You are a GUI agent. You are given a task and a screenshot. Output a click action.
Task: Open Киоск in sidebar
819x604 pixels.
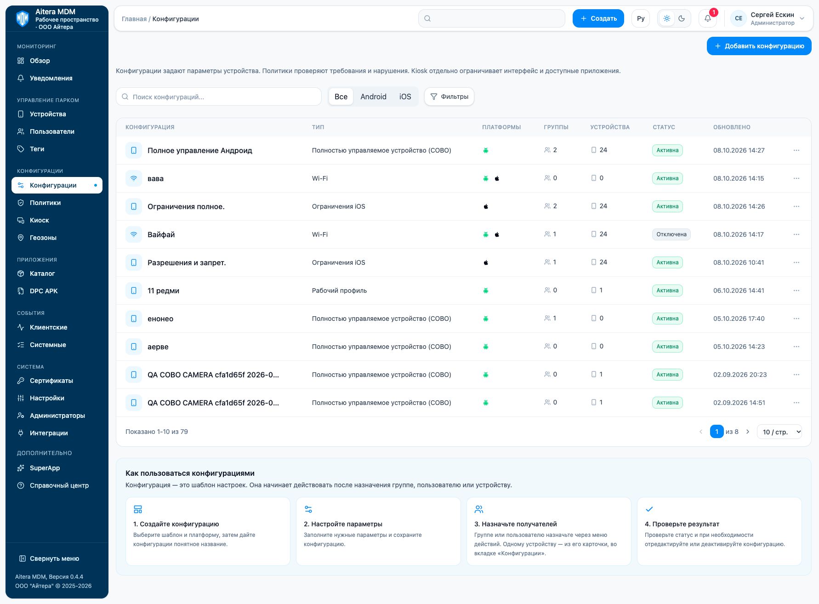[57, 220]
